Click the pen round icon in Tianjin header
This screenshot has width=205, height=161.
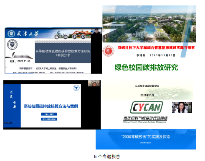point(74,36)
